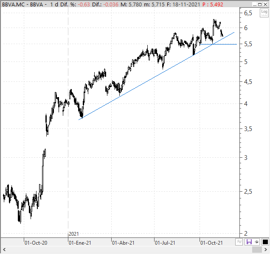The height and width of the screenshot is (254, 270).
Task: Click the 2021 year marker
Action: (74, 234)
